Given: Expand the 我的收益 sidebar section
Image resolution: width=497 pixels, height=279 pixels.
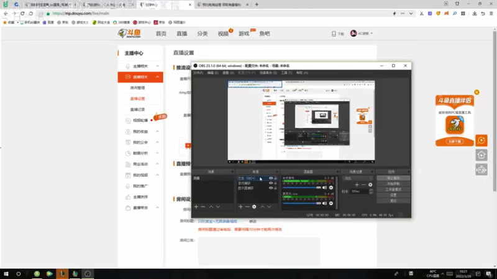Looking at the screenshot, I should 158,131.
